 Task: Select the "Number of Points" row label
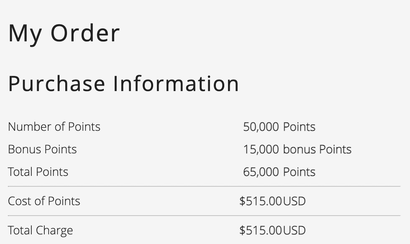[x=54, y=127]
